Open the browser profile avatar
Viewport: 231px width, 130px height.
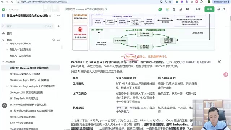click(x=209, y=1)
